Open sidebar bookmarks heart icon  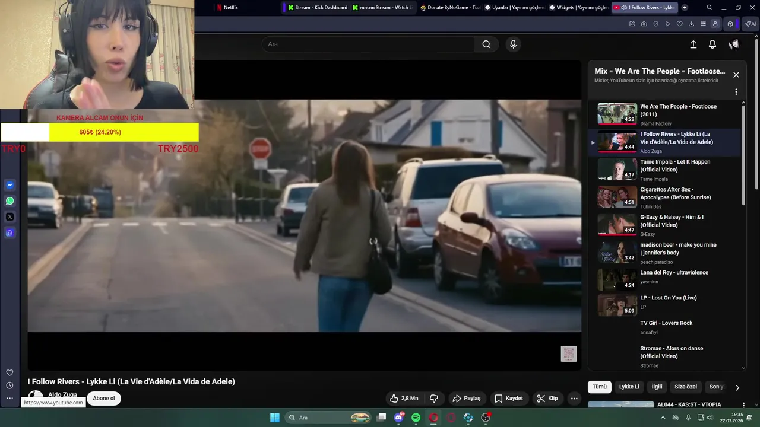(x=9, y=372)
